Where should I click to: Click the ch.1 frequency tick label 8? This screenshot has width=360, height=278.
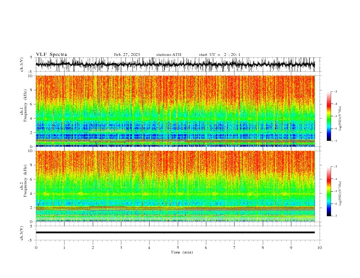pos(31,90)
